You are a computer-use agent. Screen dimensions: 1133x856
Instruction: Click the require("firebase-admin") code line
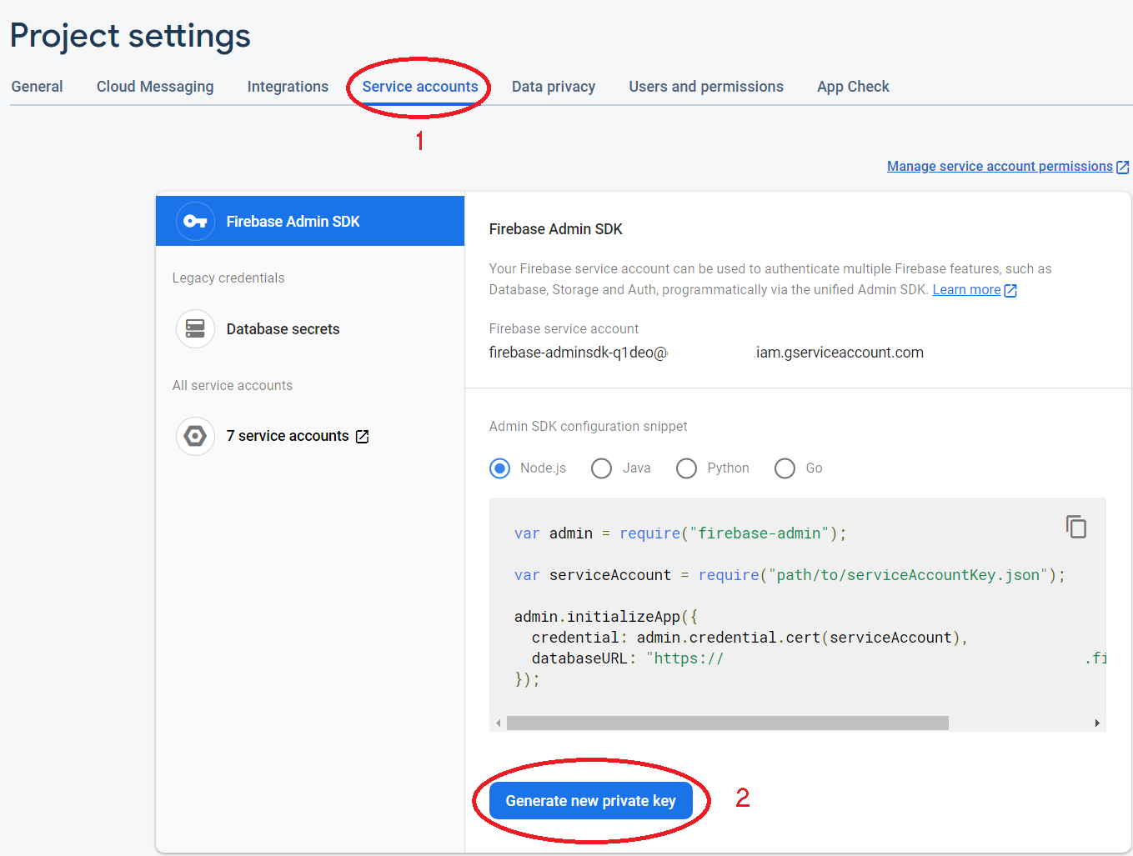click(680, 533)
